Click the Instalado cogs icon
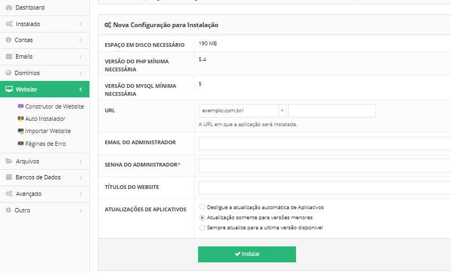 [9, 24]
